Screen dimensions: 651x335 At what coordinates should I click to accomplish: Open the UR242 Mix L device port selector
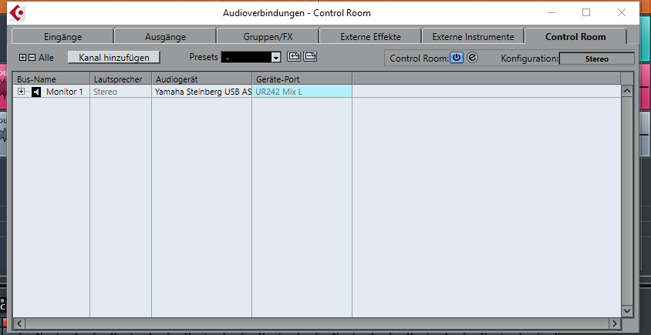click(x=302, y=92)
